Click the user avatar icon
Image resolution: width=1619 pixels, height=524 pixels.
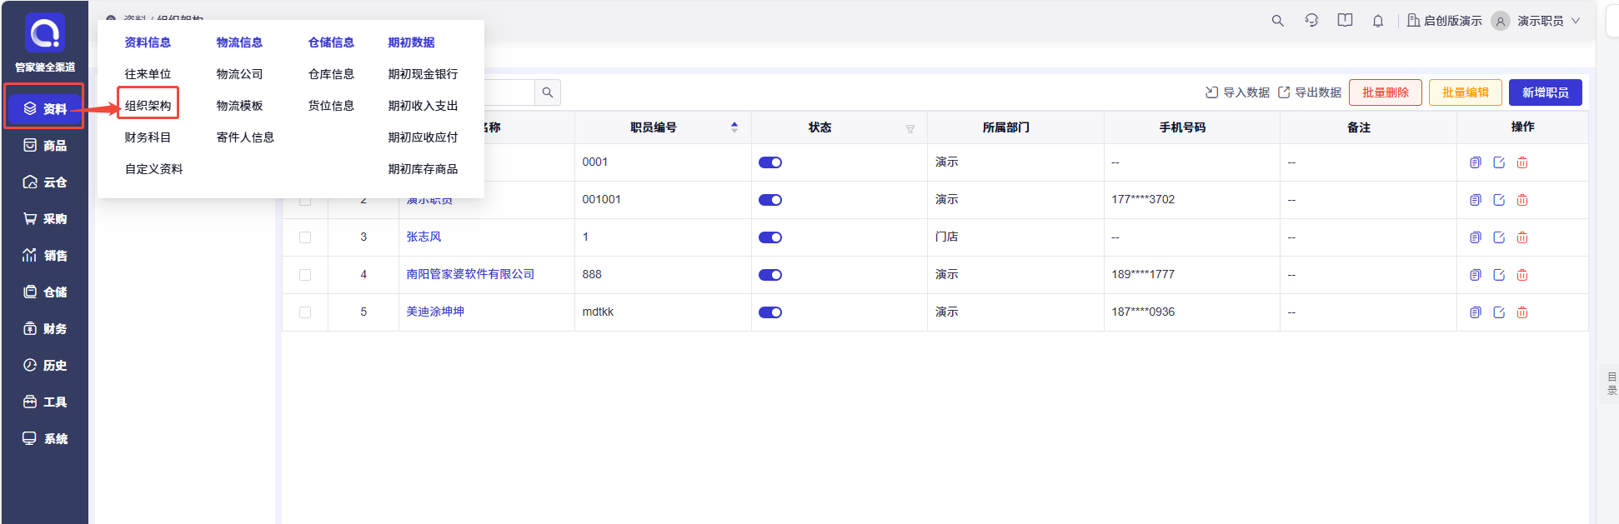tap(1501, 21)
